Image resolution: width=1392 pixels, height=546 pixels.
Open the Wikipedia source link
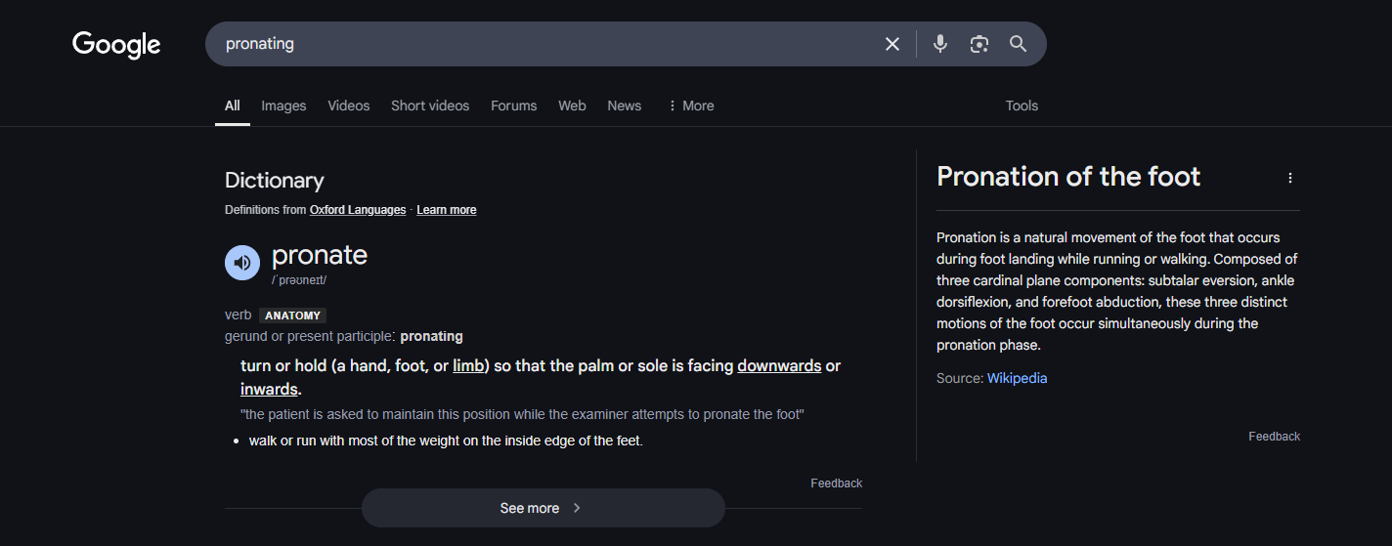click(1017, 378)
